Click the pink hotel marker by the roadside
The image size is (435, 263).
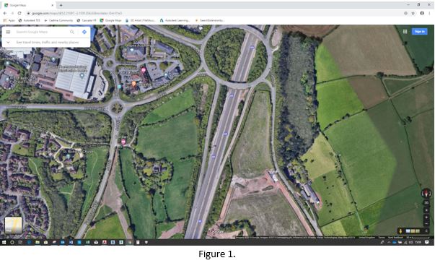pyautogui.click(x=123, y=142)
